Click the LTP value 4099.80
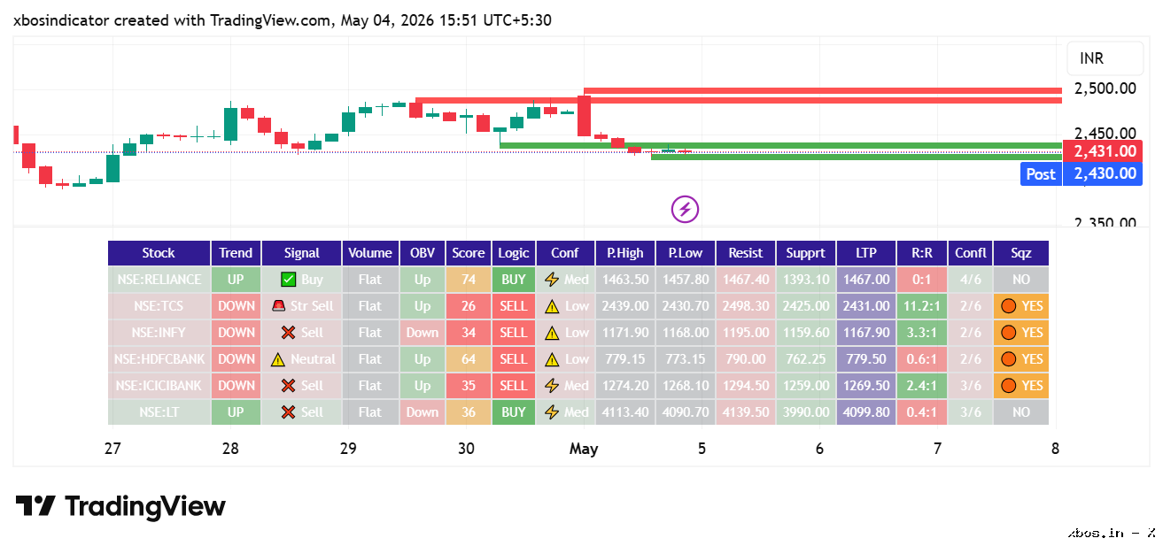This screenshot has height=546, width=1163. click(866, 412)
